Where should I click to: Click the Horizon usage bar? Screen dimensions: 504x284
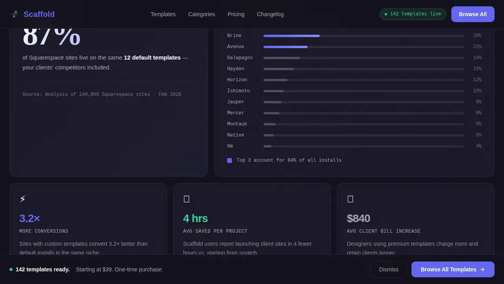pyautogui.click(x=364, y=80)
